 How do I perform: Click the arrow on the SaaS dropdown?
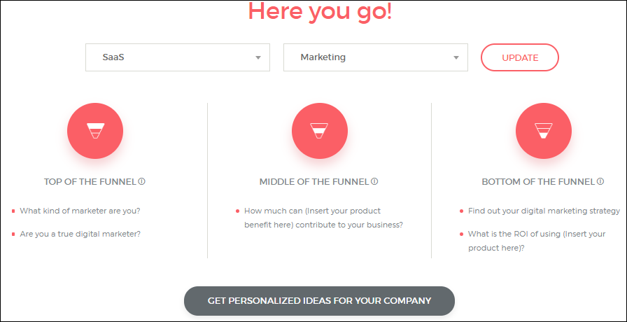click(x=258, y=57)
